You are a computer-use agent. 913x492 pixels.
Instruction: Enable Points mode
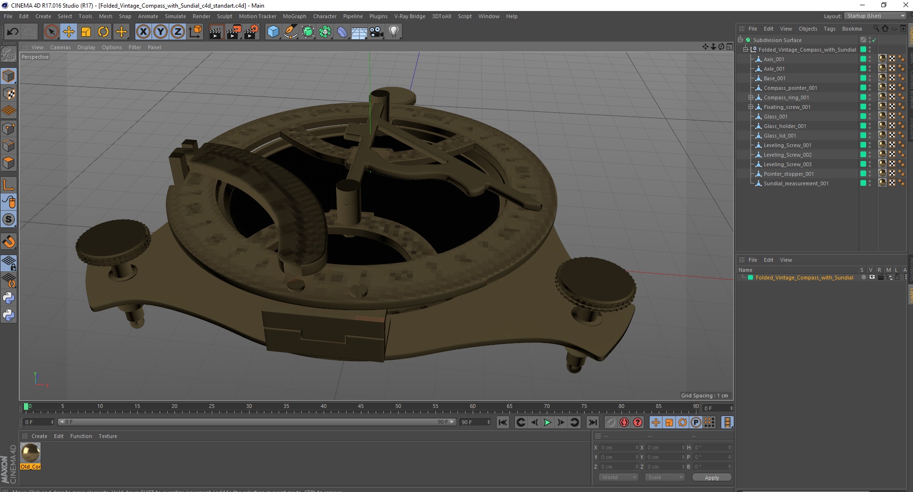(9, 128)
